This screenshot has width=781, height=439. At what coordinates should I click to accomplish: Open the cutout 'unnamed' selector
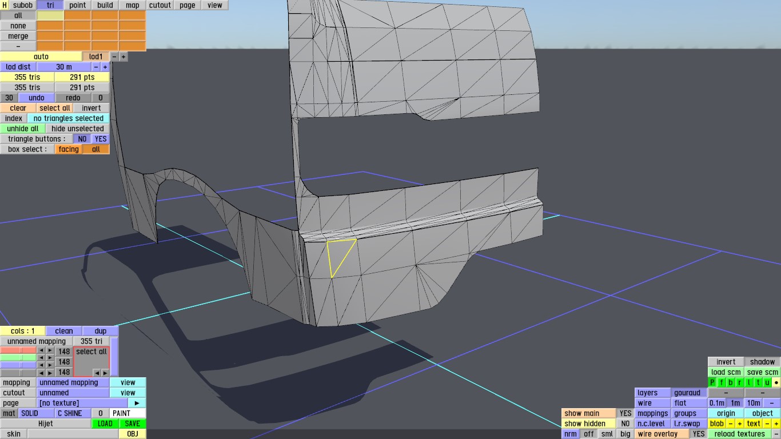coord(73,393)
